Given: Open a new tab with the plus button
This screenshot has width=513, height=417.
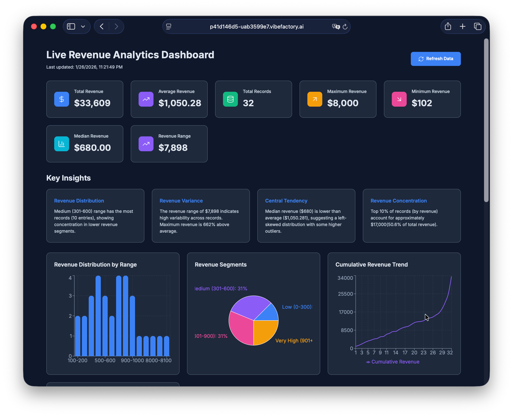Looking at the screenshot, I should click(463, 26).
